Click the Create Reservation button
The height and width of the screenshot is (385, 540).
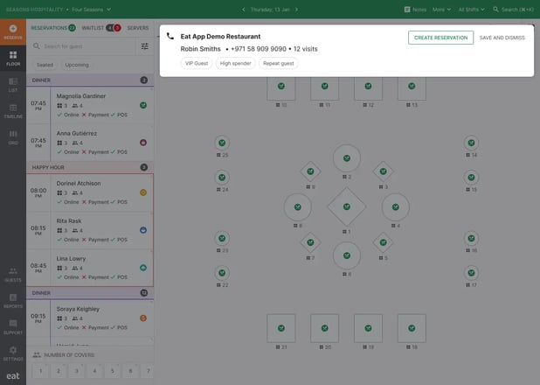[440, 38]
